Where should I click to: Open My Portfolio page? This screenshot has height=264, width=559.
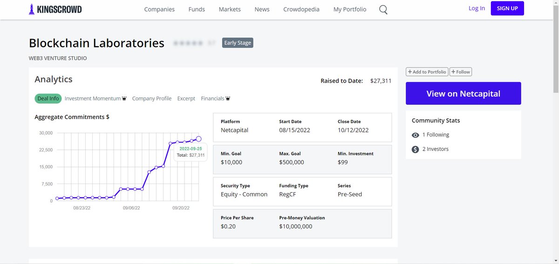tap(350, 9)
